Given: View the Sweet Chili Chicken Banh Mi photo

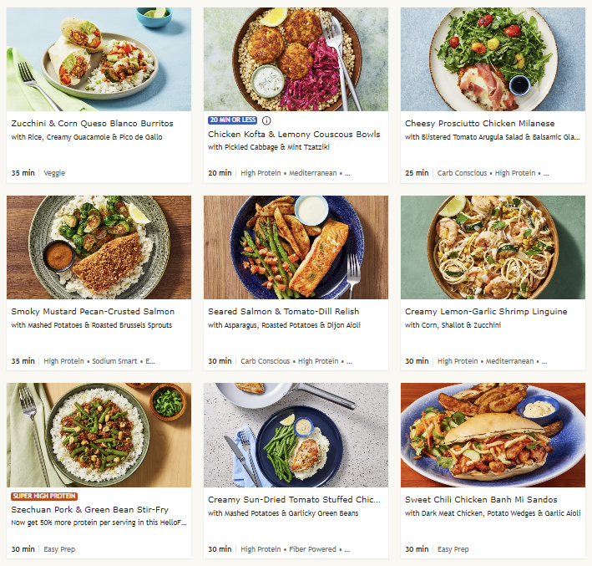Looking at the screenshot, I should pyautogui.click(x=493, y=435).
